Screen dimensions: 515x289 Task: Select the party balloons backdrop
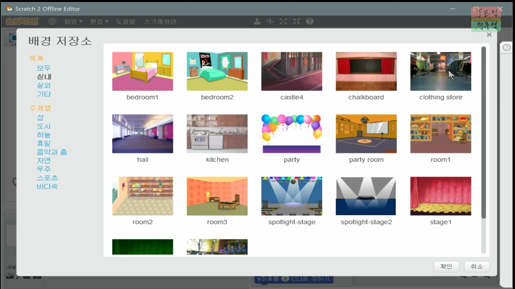(292, 134)
